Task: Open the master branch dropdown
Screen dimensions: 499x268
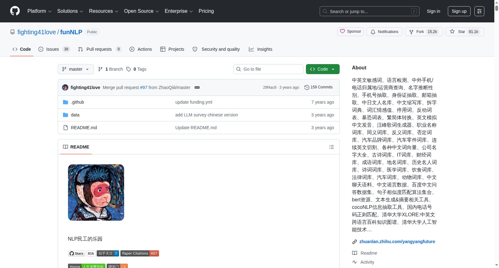Action: coord(76,69)
